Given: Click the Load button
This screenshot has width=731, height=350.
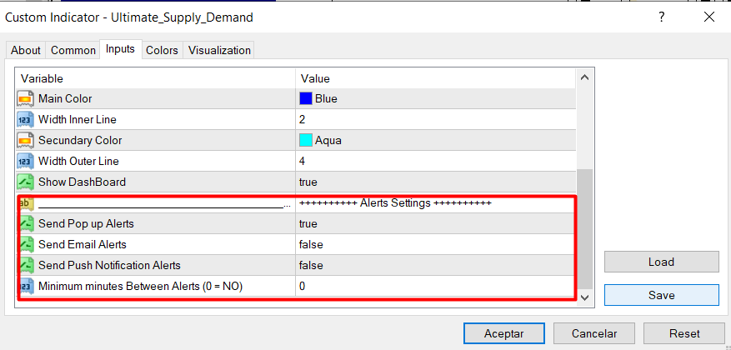Looking at the screenshot, I should tap(661, 262).
